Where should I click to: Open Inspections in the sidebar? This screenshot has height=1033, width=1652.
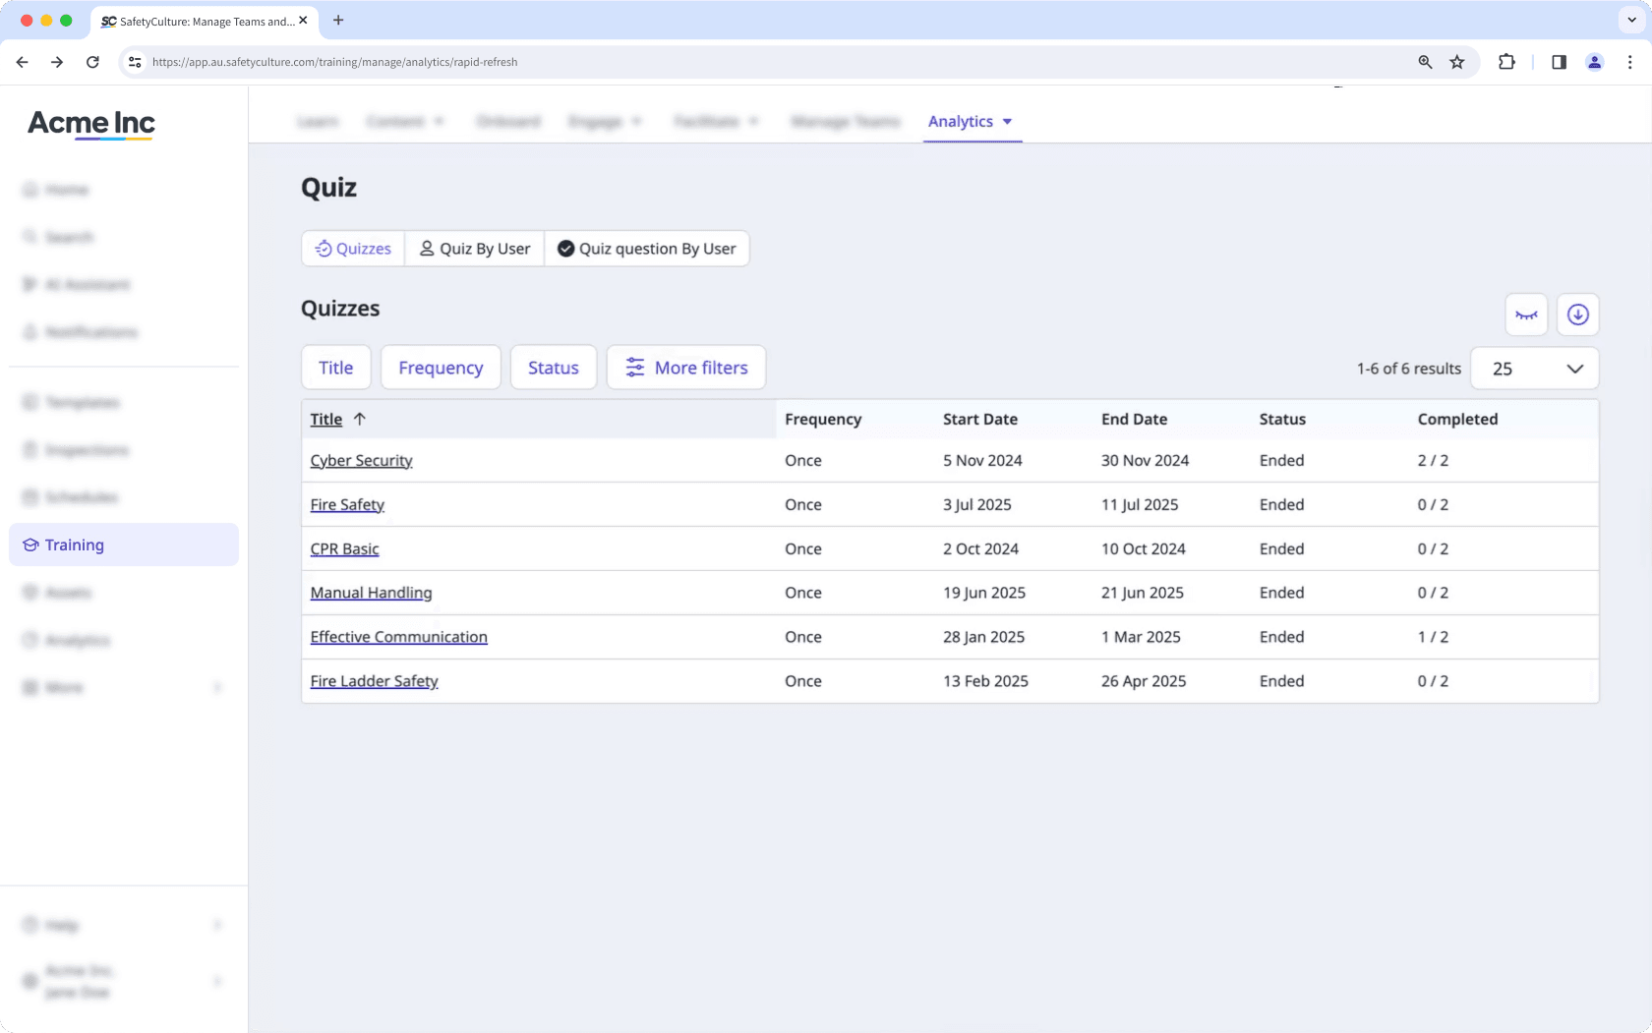[x=87, y=449]
